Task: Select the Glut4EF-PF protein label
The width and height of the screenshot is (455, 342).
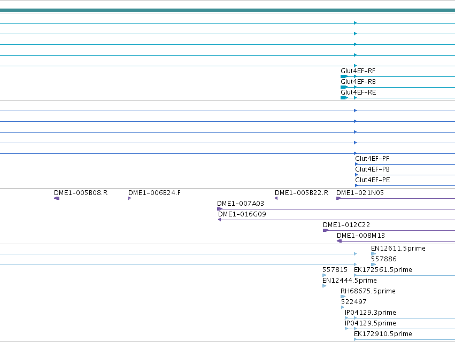Action: point(372,159)
